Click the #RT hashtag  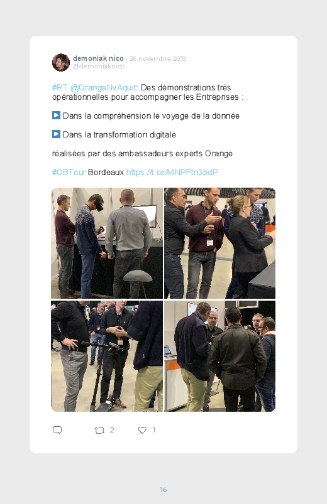(60, 87)
